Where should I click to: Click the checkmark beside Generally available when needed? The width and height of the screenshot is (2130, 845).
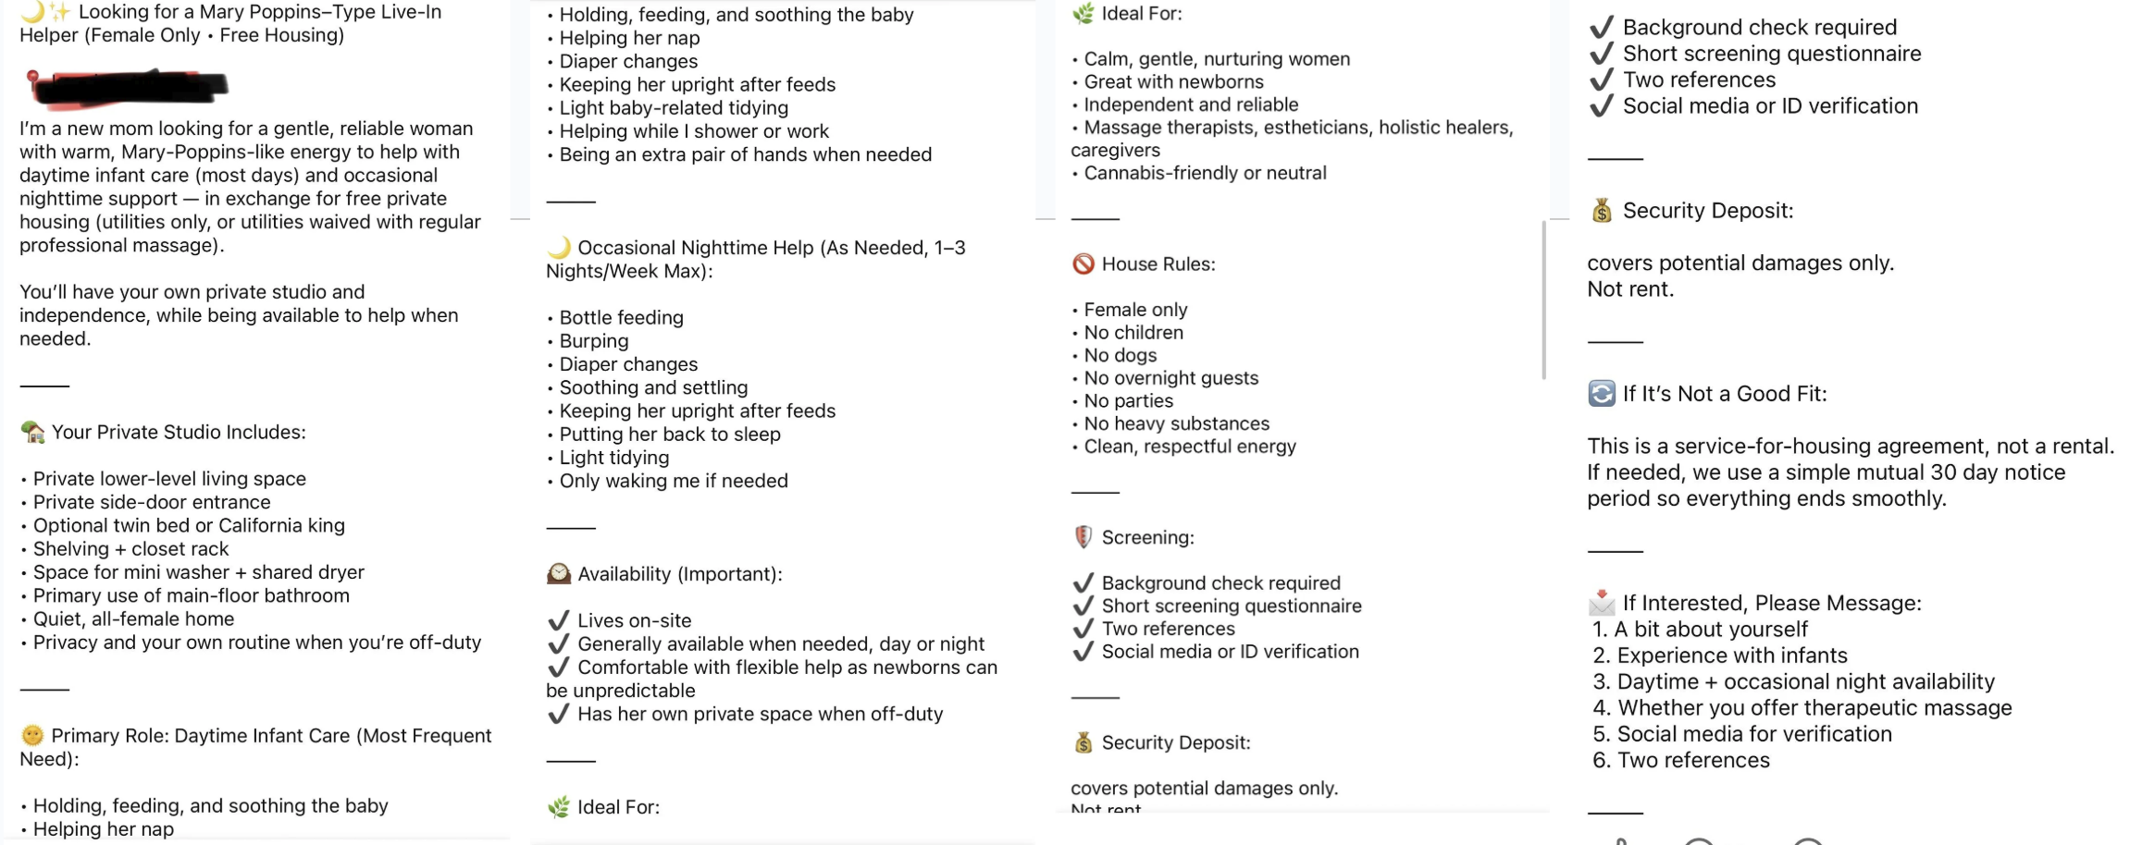tap(558, 643)
